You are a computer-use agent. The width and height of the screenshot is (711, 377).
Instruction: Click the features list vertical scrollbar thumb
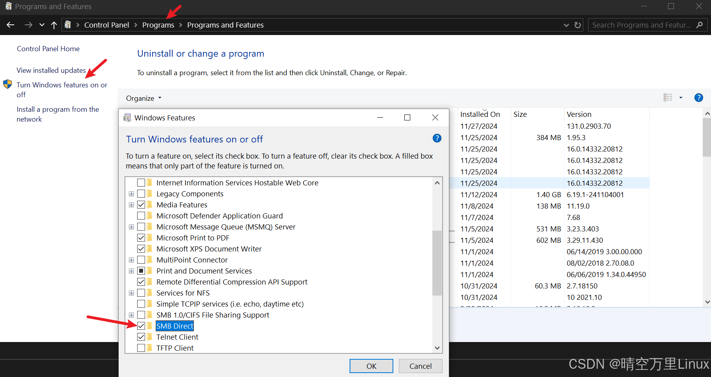click(437, 263)
